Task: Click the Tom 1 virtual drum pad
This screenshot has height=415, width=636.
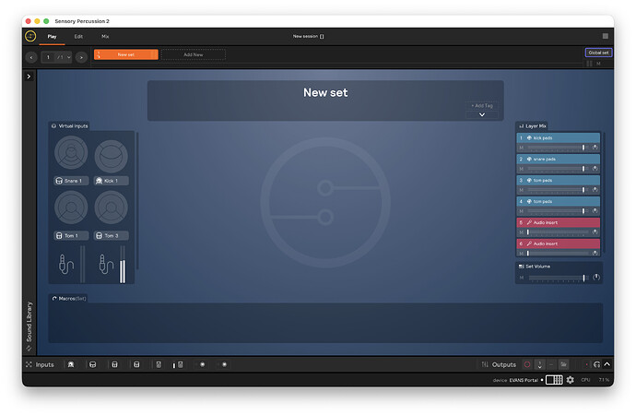Action: 72,207
